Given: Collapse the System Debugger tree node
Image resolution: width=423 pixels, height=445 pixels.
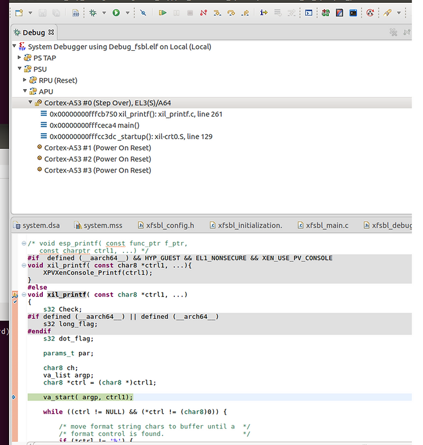Looking at the screenshot, I should tap(14, 46).
